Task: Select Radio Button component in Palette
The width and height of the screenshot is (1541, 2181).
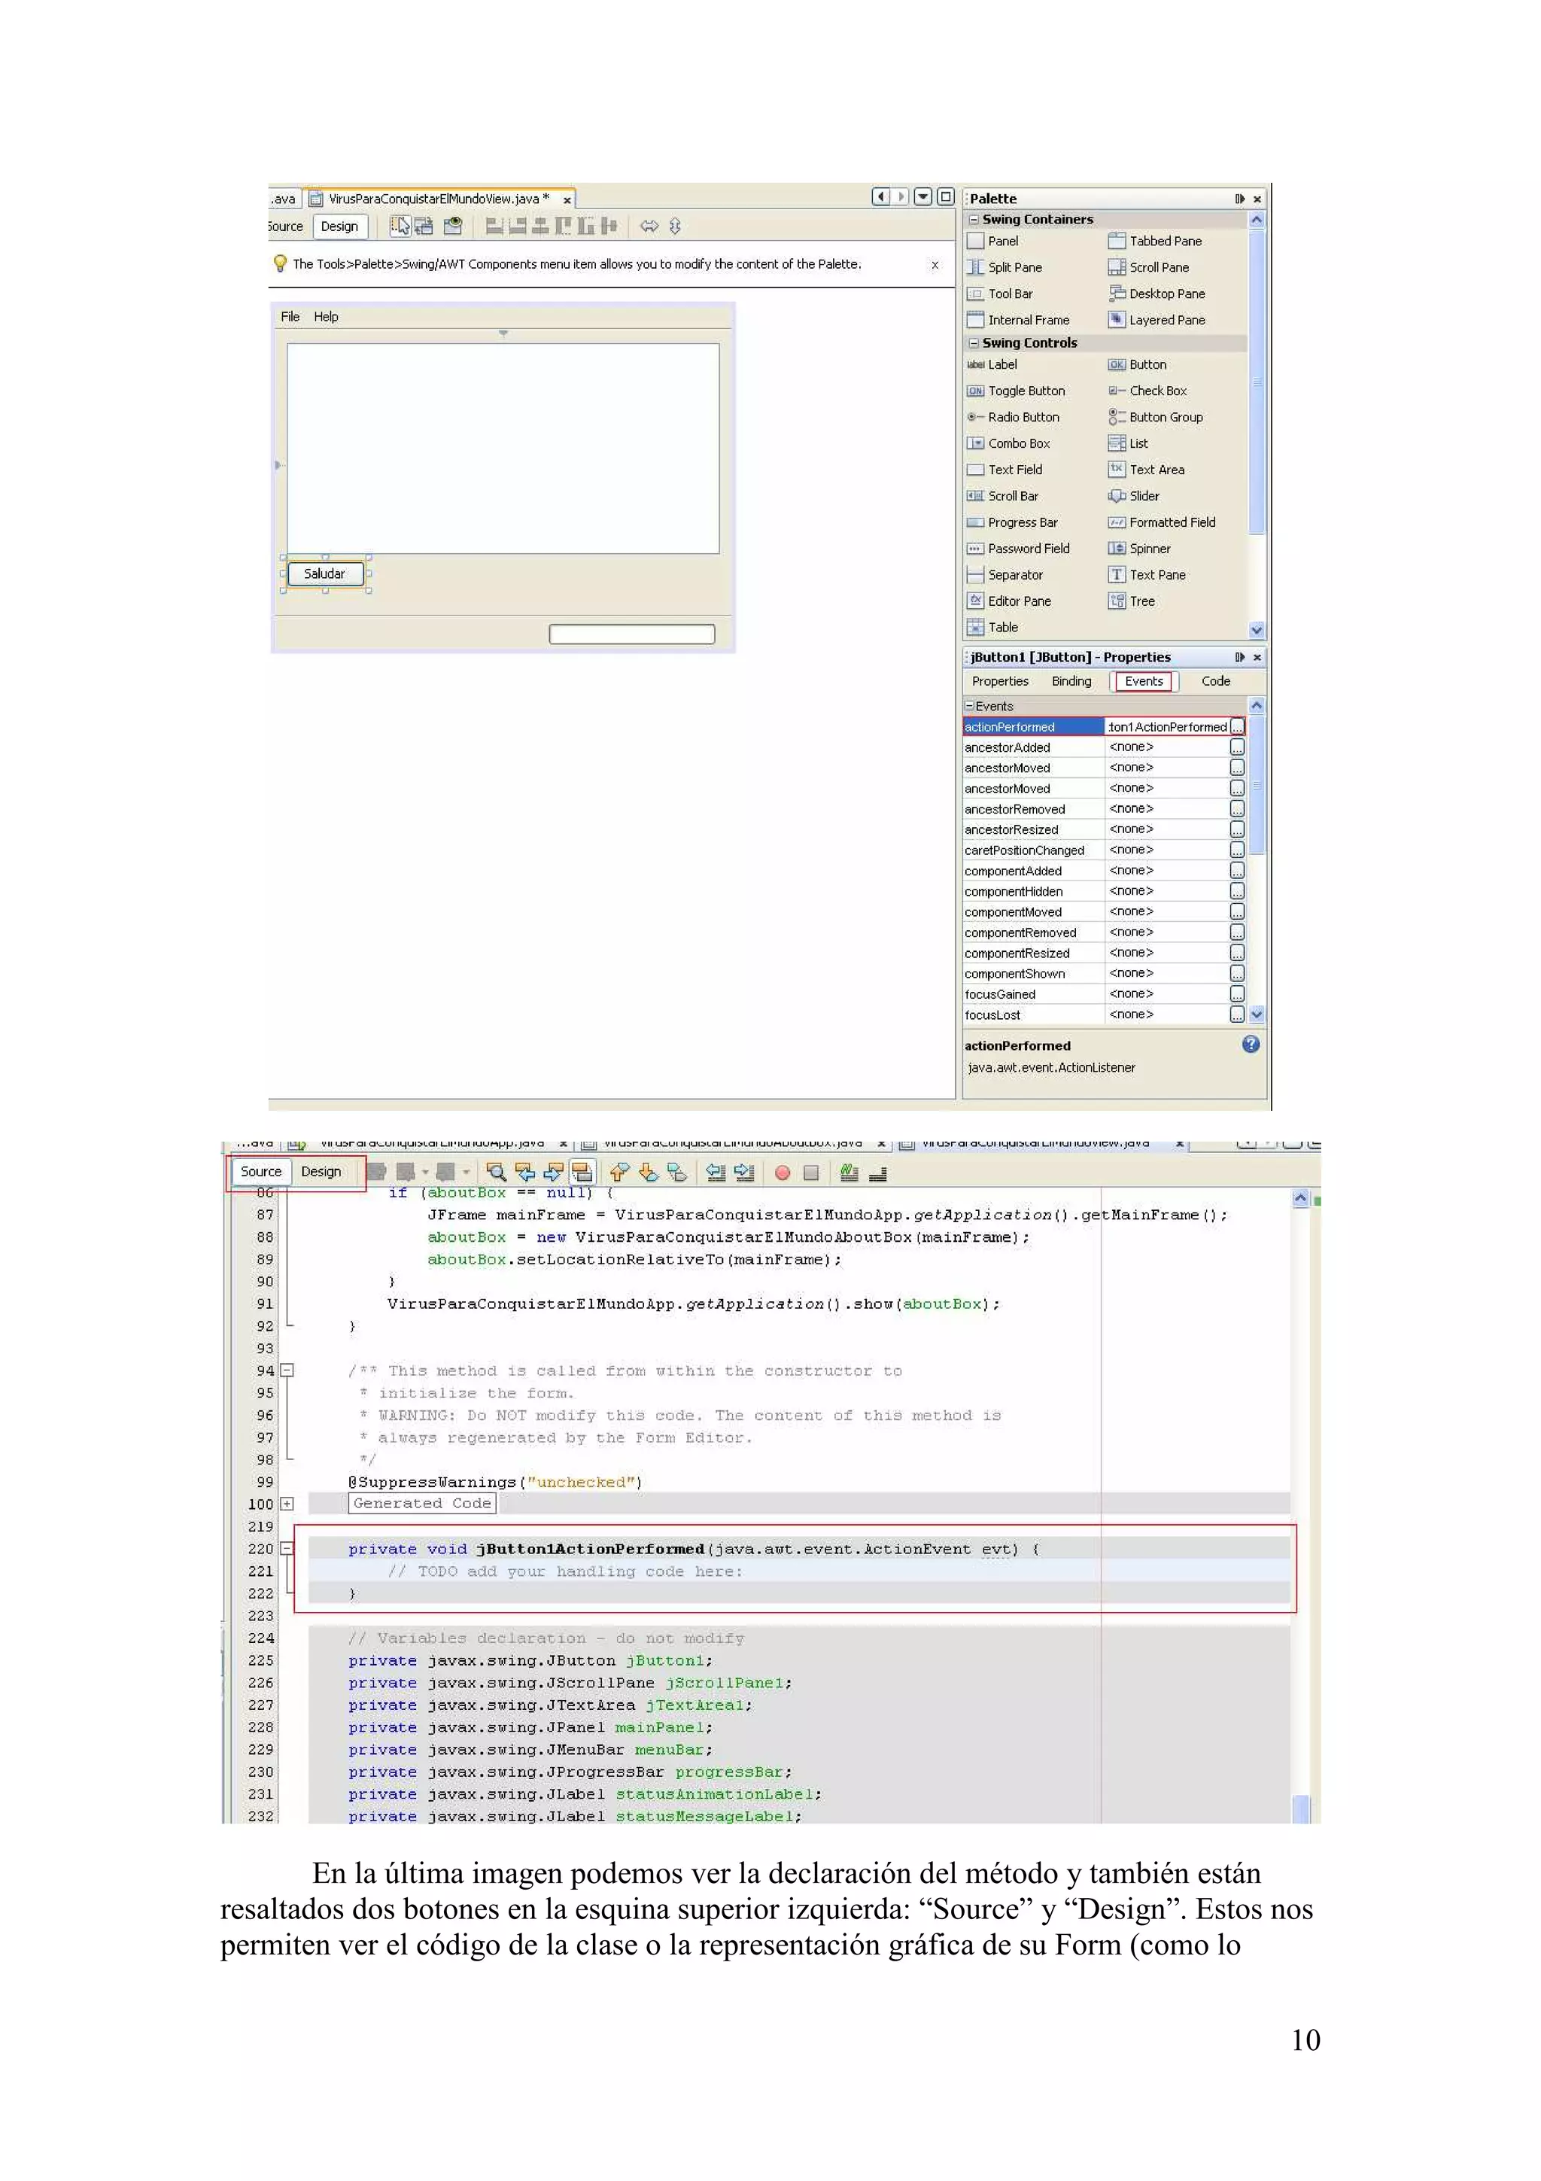Action: pyautogui.click(x=1023, y=417)
